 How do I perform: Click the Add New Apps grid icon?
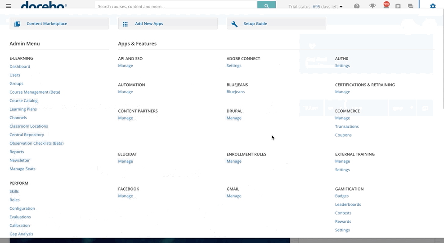click(x=125, y=24)
